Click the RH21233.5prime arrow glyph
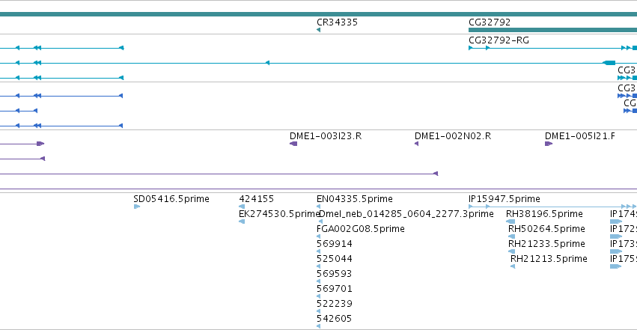Image resolution: width=637 pixels, height=330 pixels. [x=511, y=251]
